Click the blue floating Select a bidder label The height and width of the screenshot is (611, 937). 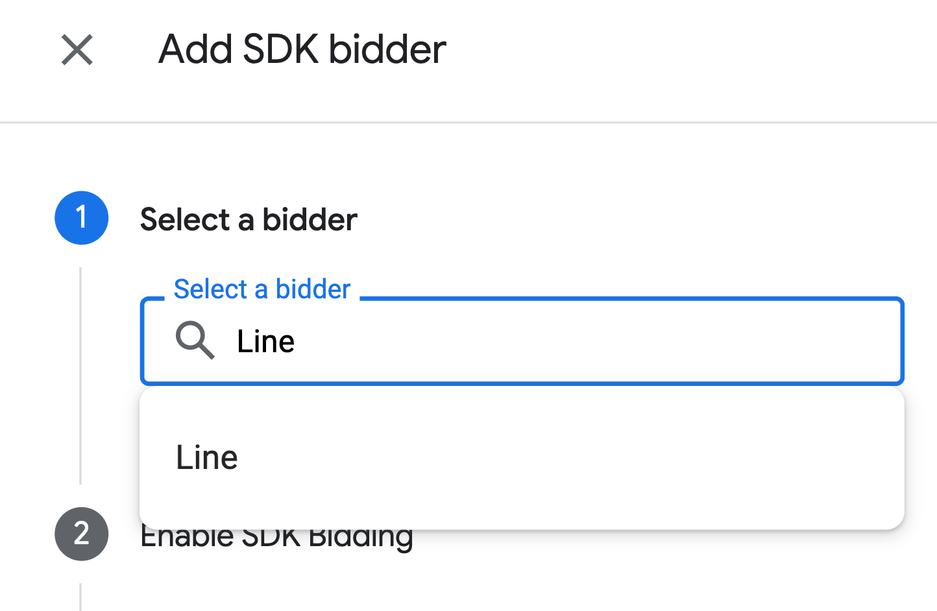262,289
